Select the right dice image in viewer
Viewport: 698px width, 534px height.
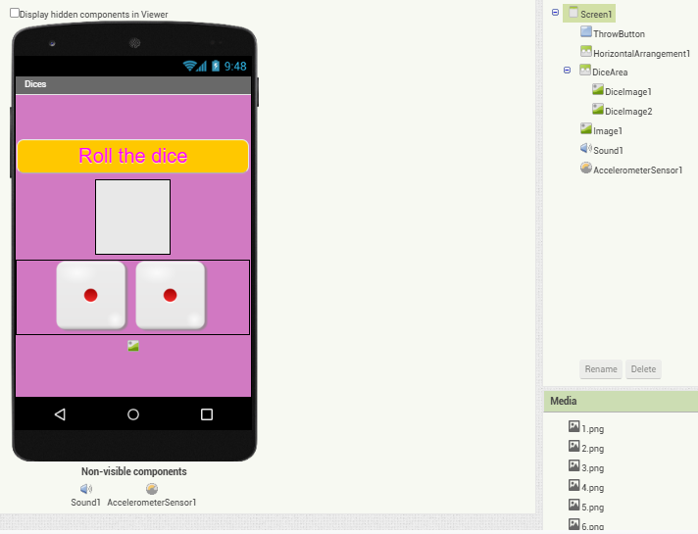pyautogui.click(x=170, y=295)
